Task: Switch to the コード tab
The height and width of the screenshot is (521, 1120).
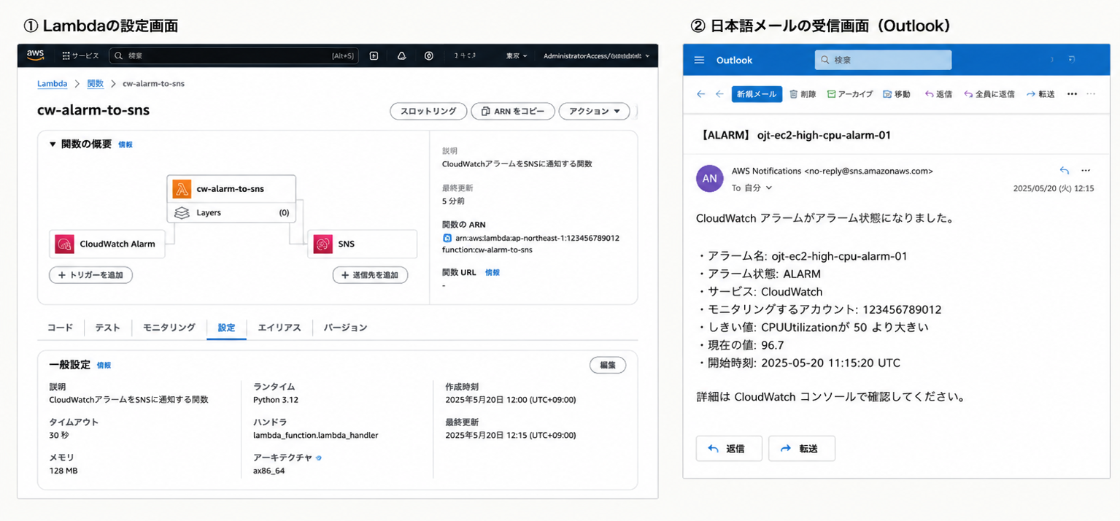Action: [61, 328]
